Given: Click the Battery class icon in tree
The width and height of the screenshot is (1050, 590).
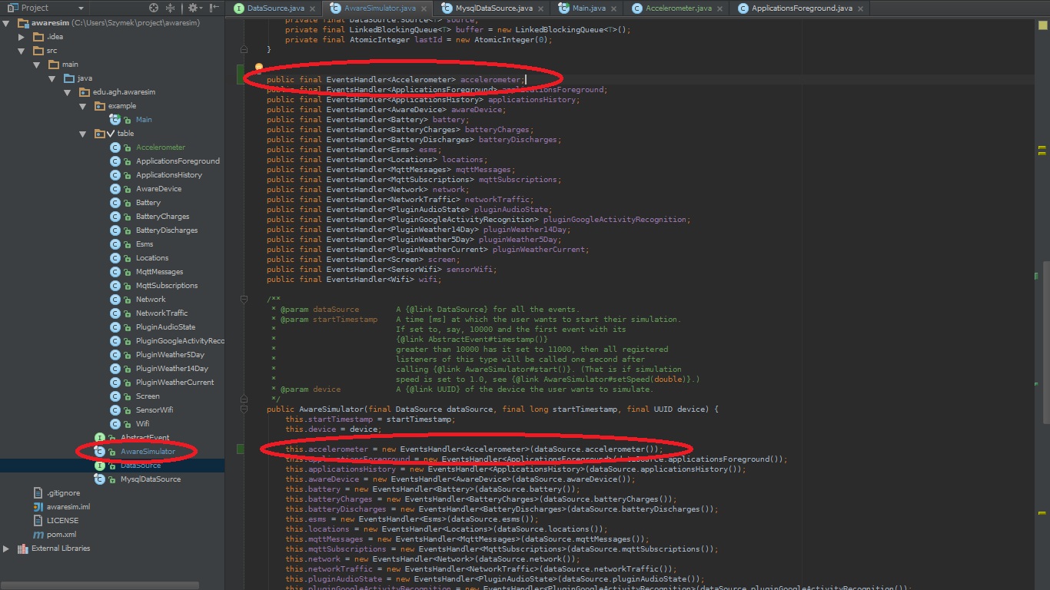Looking at the screenshot, I should 115,203.
